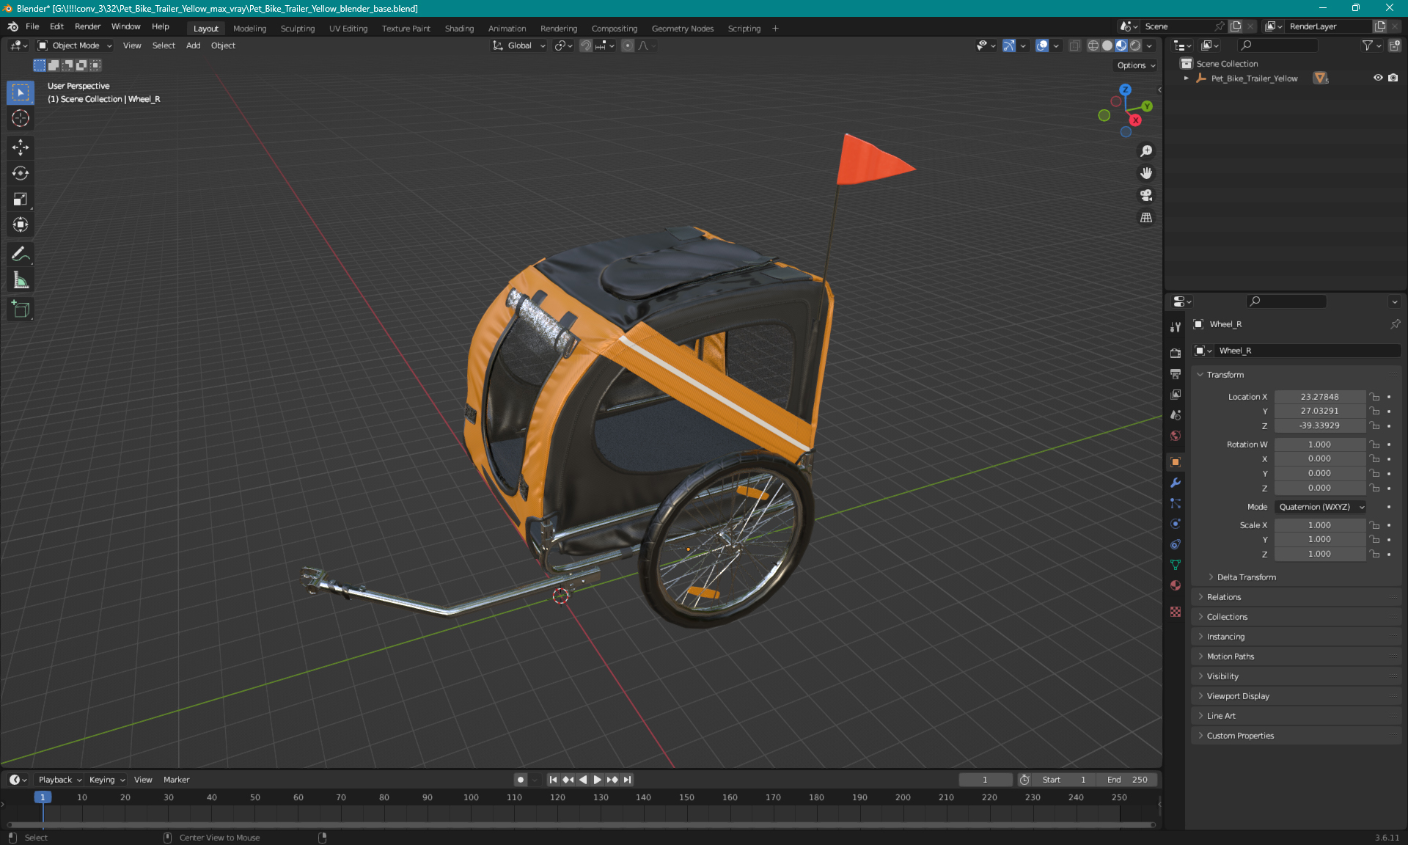
Task: Click the Marker menu in timeline
Action: (x=176, y=780)
